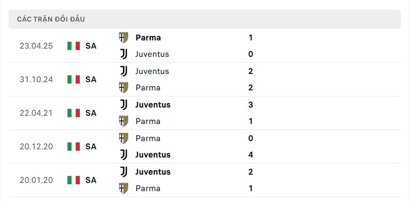Click Parma score 2 in 31.10.24 match
The width and height of the screenshot is (410, 201).
point(251,88)
